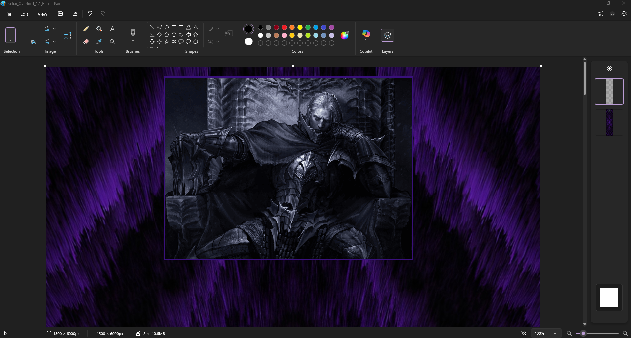Choose the Brushes tool icon
The height and width of the screenshot is (338, 631).
[133, 33]
